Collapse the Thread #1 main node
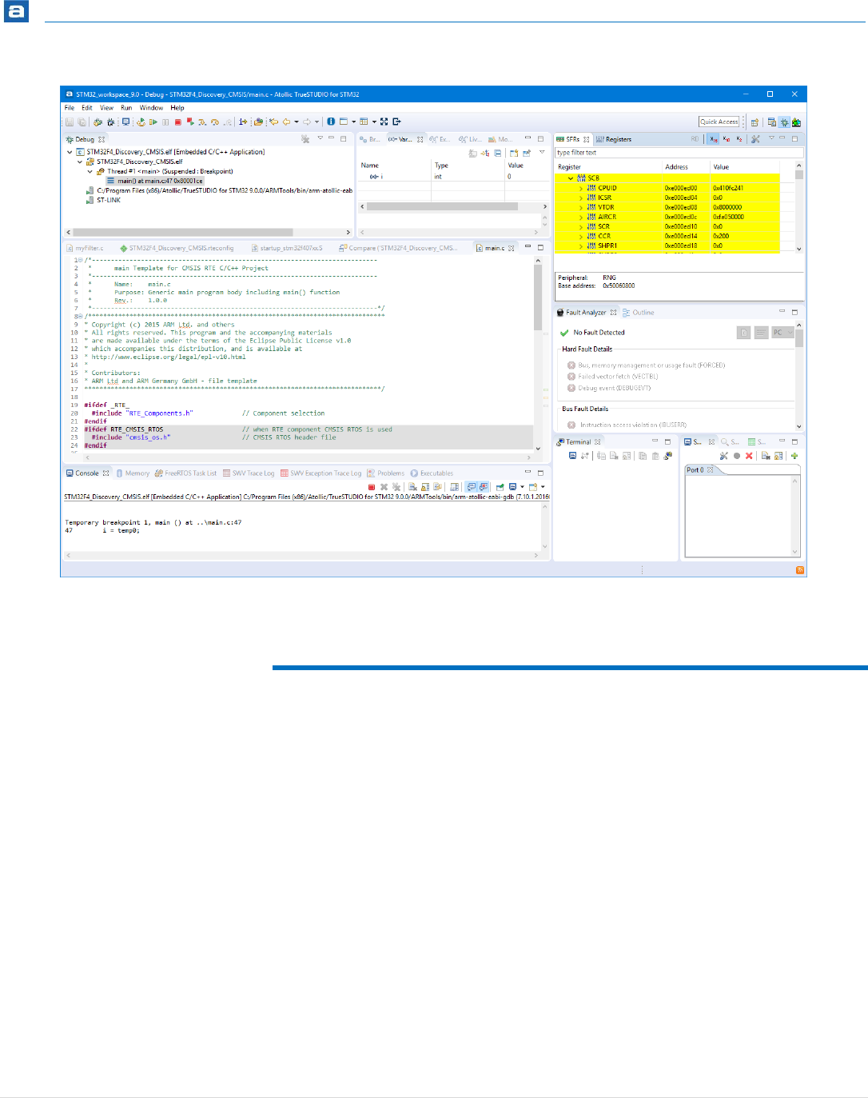Image resolution: width=868 pixels, height=1098 pixels. click(x=90, y=171)
